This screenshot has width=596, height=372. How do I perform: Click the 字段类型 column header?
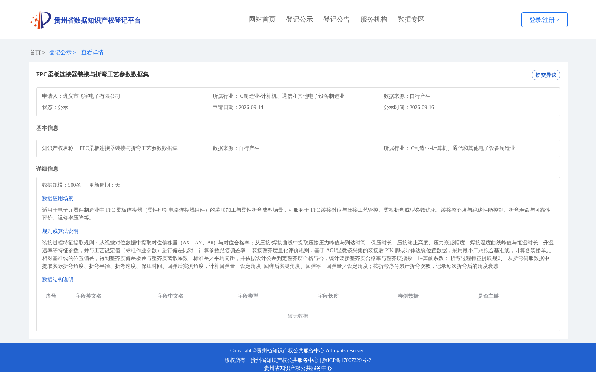point(248,296)
